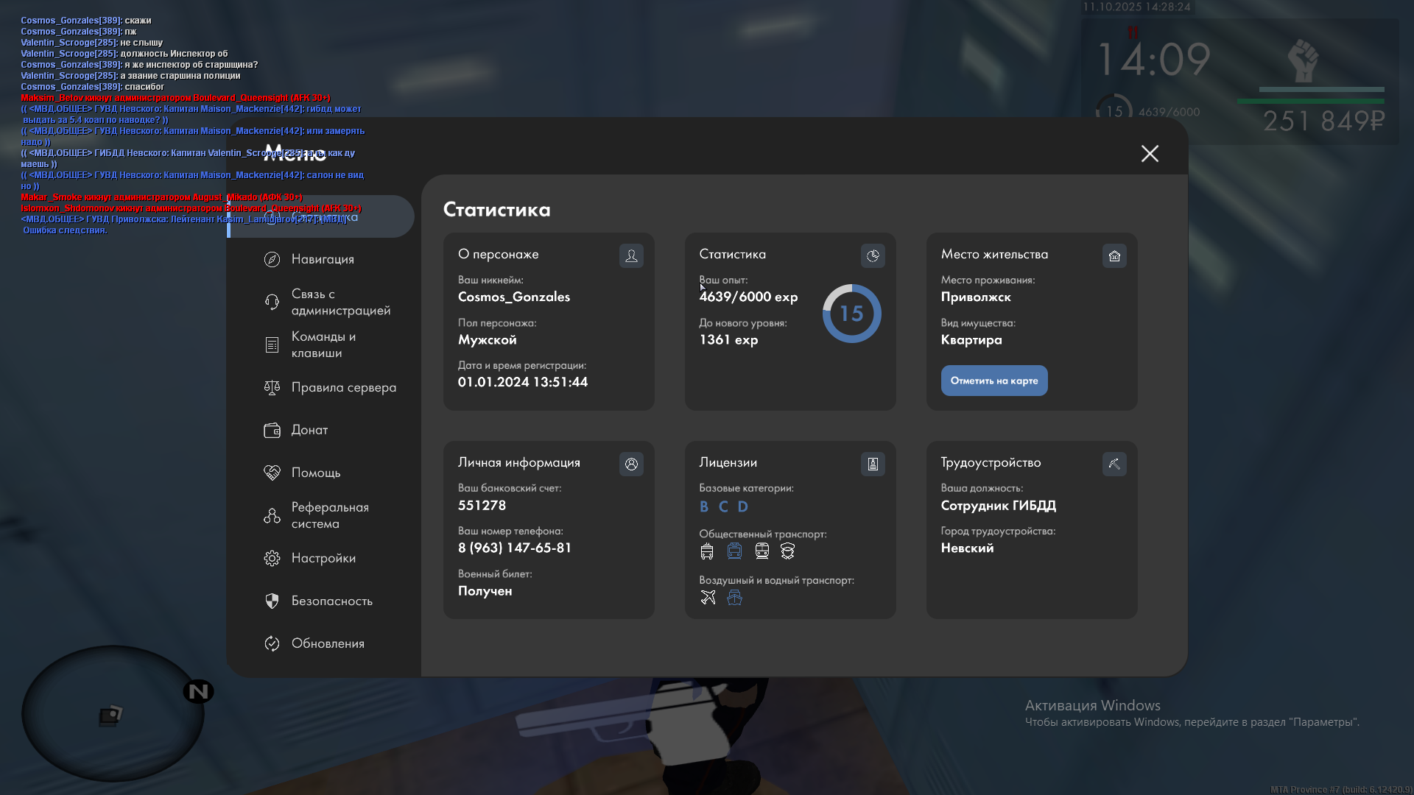
Task: Click the category B license letter
Action: [x=704, y=506]
